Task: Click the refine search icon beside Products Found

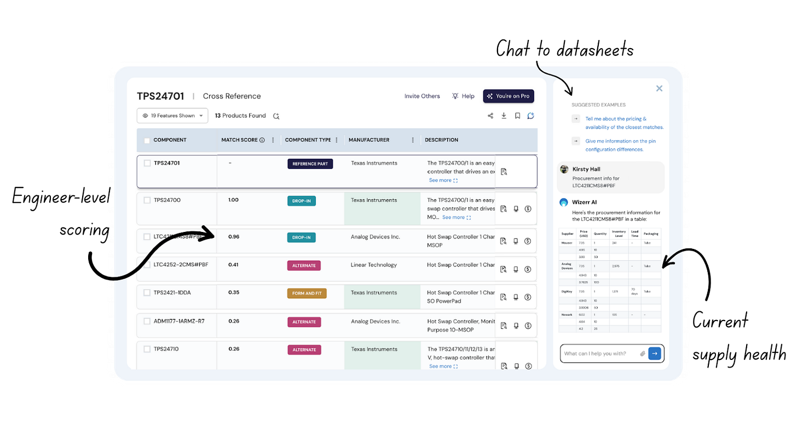Action: pos(276,116)
